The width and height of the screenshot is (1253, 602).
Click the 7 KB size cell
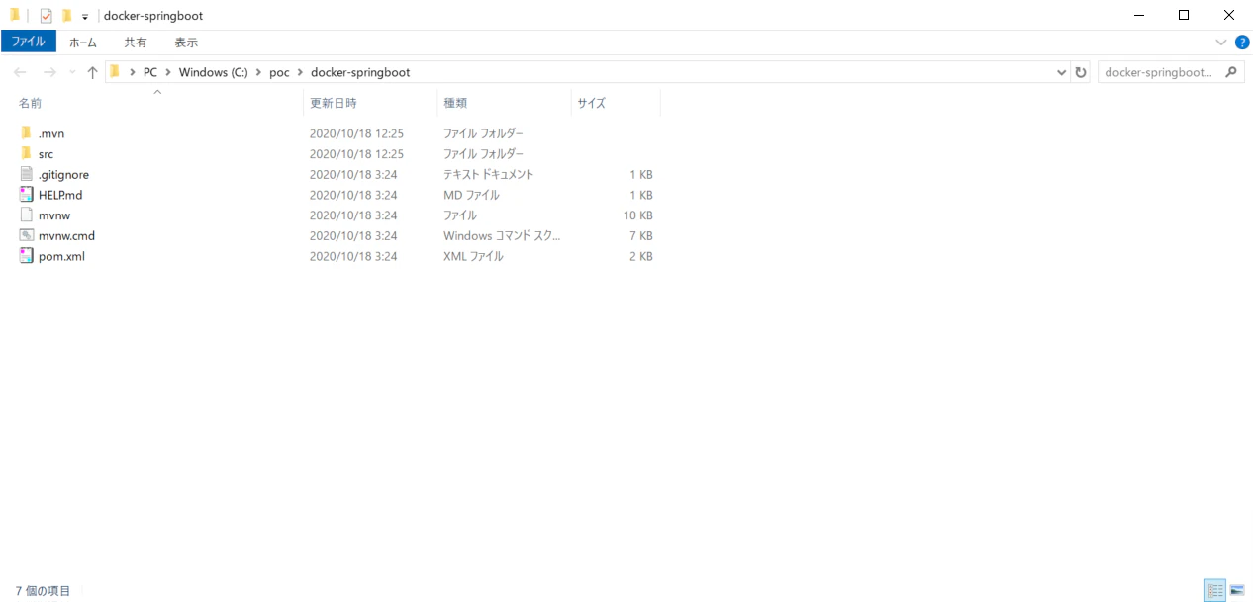(640, 236)
